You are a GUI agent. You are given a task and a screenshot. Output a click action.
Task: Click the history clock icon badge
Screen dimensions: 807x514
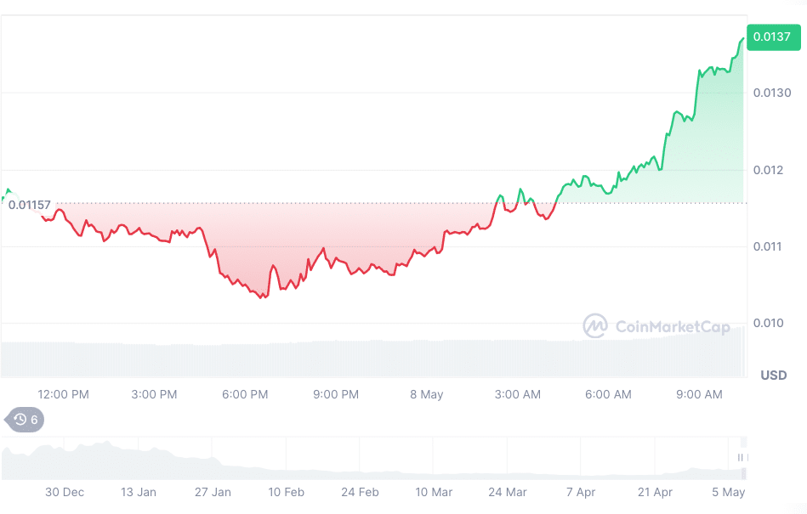(x=25, y=419)
